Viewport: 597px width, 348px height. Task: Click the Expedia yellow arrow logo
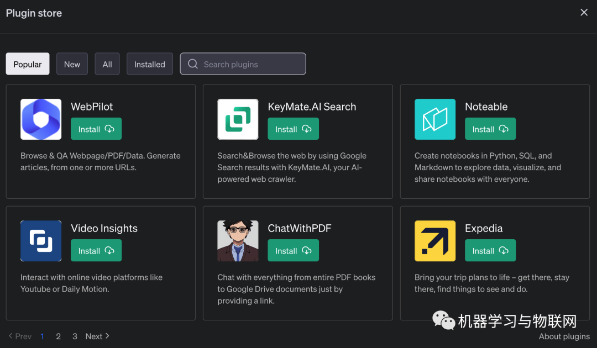[435, 241]
